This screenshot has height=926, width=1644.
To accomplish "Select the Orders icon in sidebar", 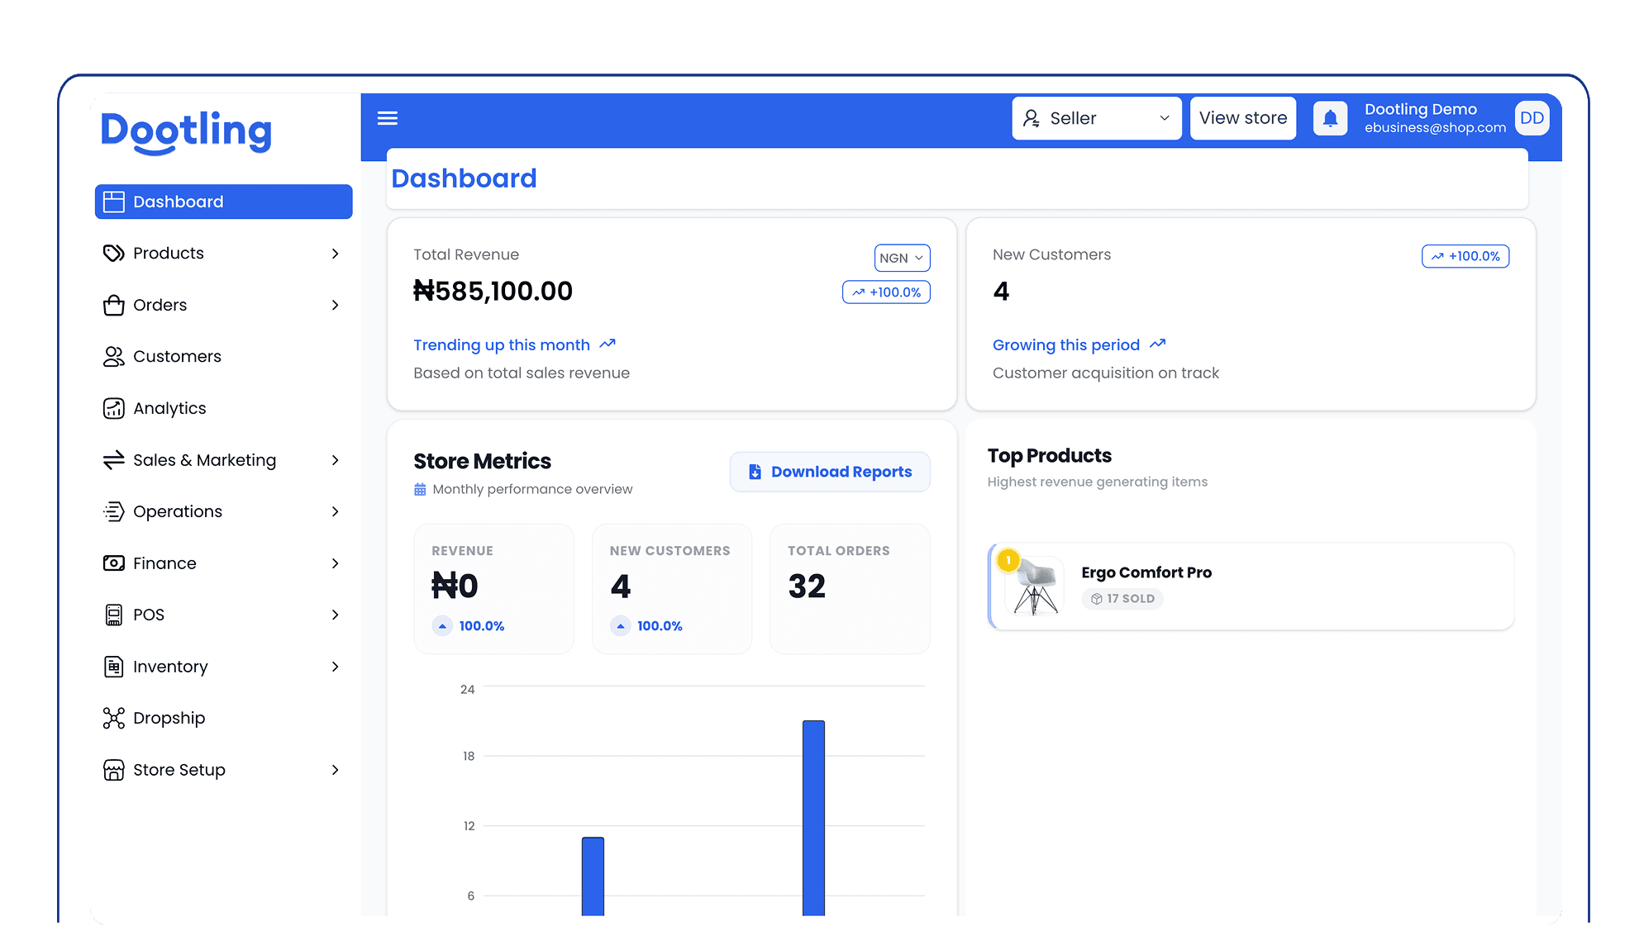I will tap(115, 305).
